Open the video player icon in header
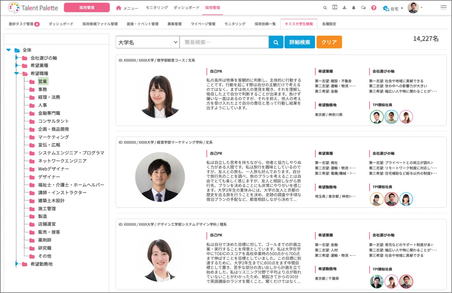 click(x=335, y=8)
